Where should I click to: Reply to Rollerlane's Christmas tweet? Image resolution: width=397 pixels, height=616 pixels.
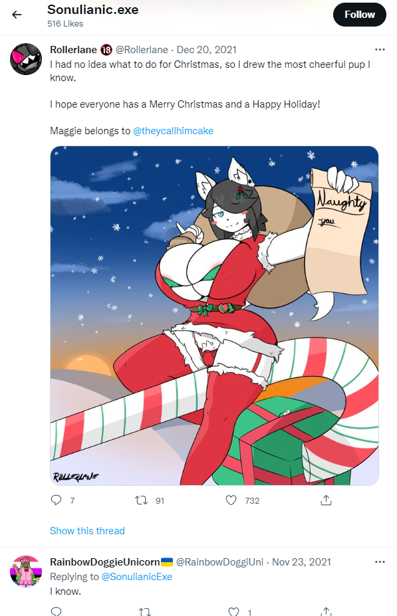(x=57, y=500)
